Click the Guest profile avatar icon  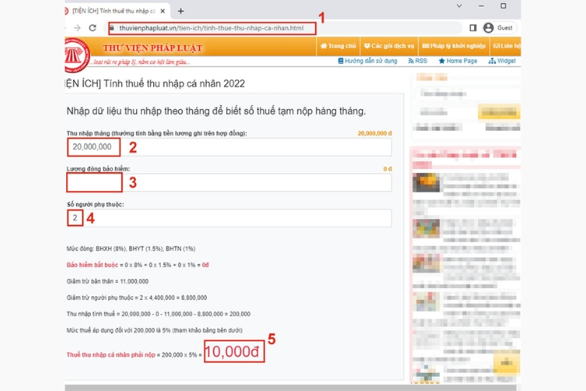click(488, 28)
